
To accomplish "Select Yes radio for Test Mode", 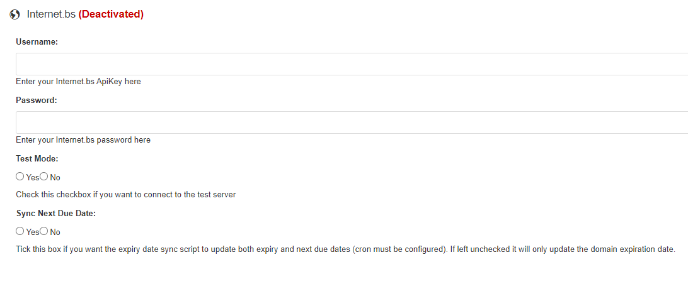I will pyautogui.click(x=20, y=177).
